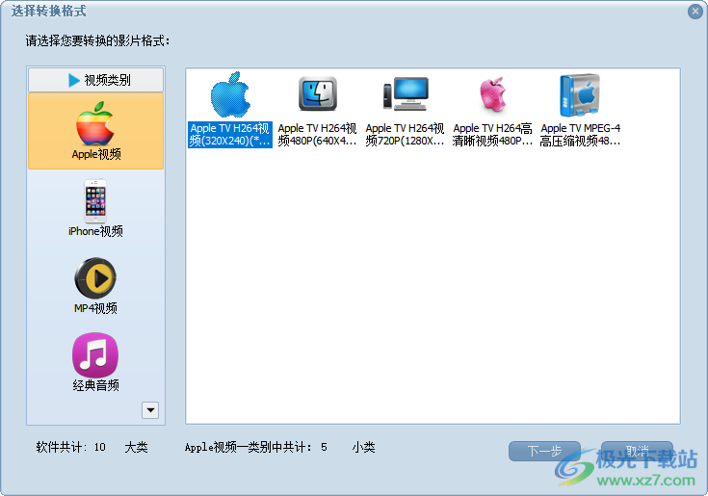Pick Apple TV H264视频720P desktop computer icon
The image size is (708, 496).
pos(405,93)
